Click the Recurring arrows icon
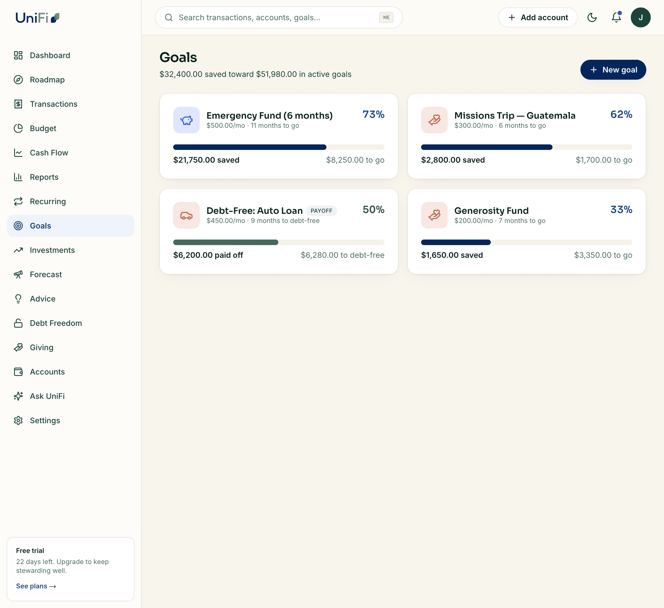The width and height of the screenshot is (664, 608). (18, 201)
